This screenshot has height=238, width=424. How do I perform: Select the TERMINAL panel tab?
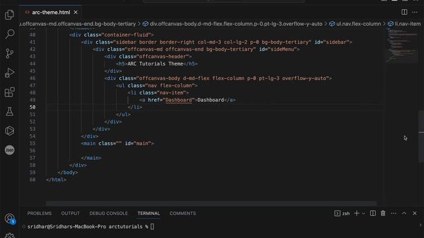point(148,213)
